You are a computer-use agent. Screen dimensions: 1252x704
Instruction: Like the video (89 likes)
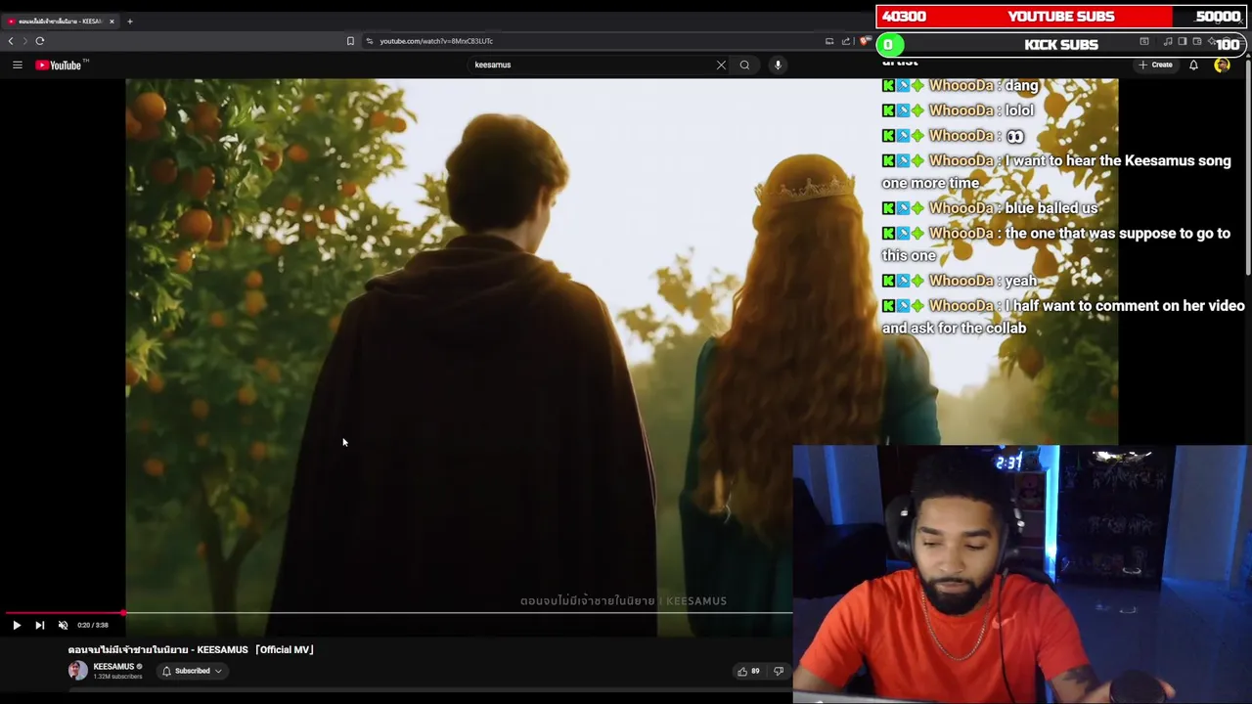tap(749, 671)
